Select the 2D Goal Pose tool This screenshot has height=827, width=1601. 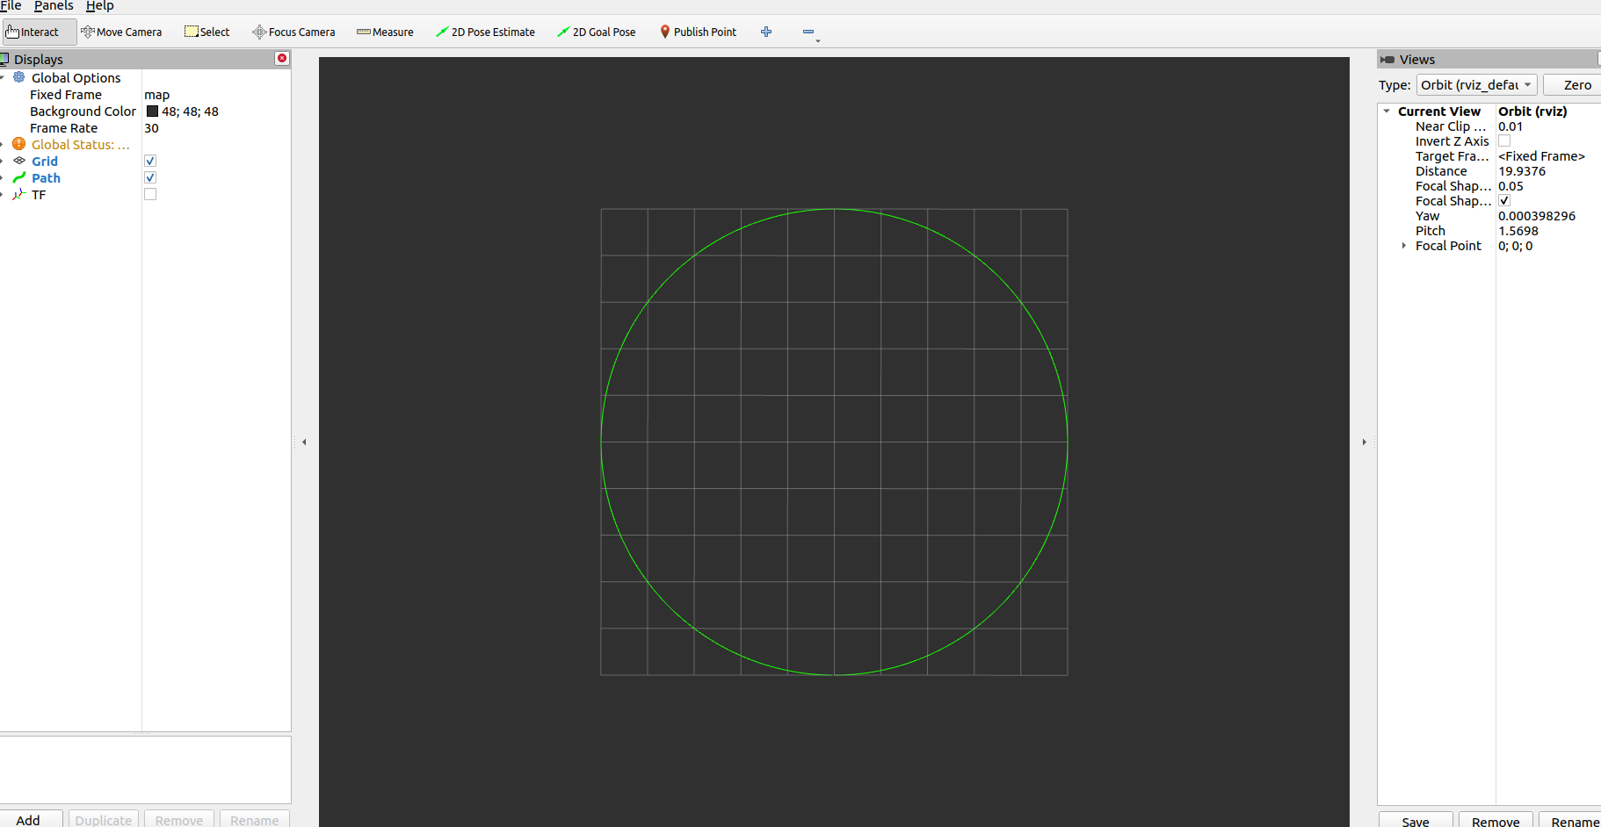coord(597,32)
